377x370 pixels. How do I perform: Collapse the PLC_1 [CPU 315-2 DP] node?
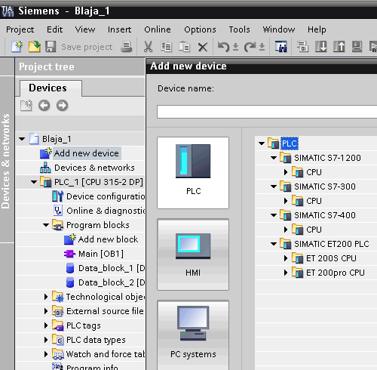[x=34, y=182]
